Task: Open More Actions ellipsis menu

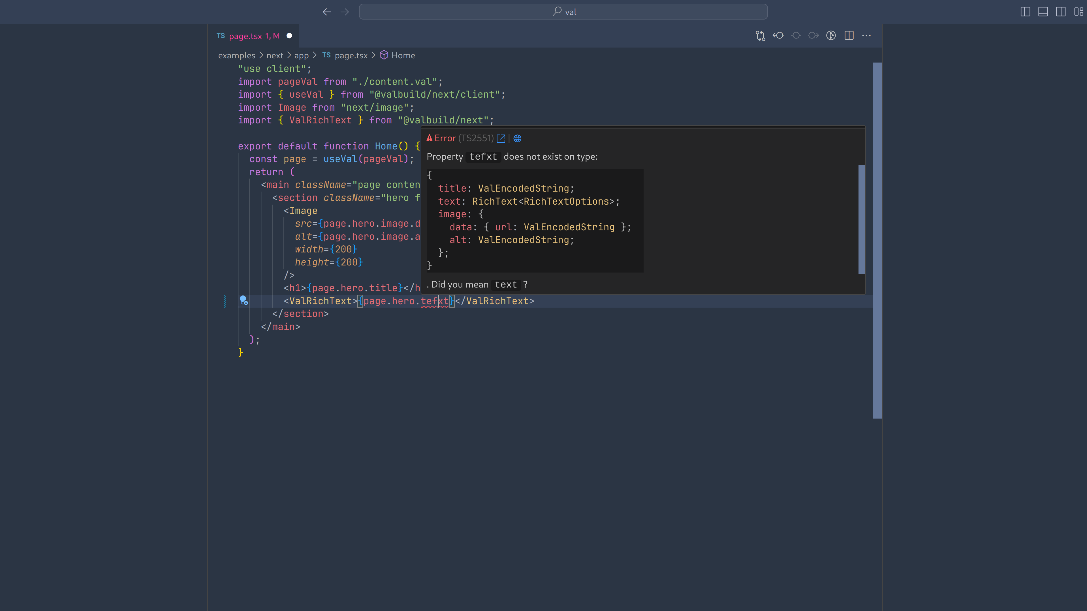Action: 866,36
